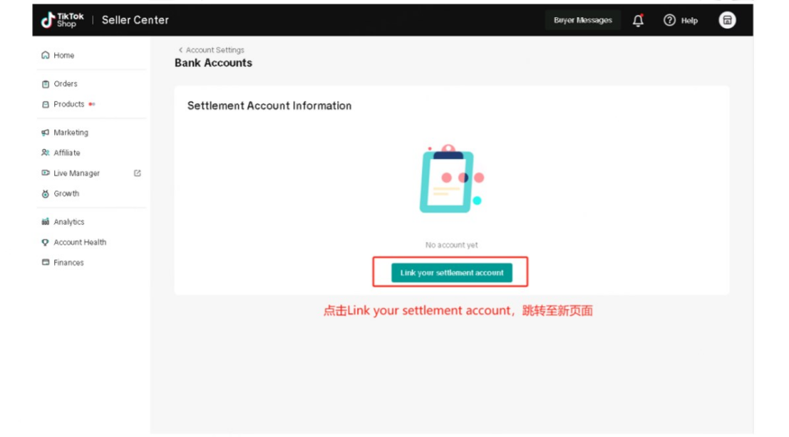Go back to Account Settings

point(215,50)
